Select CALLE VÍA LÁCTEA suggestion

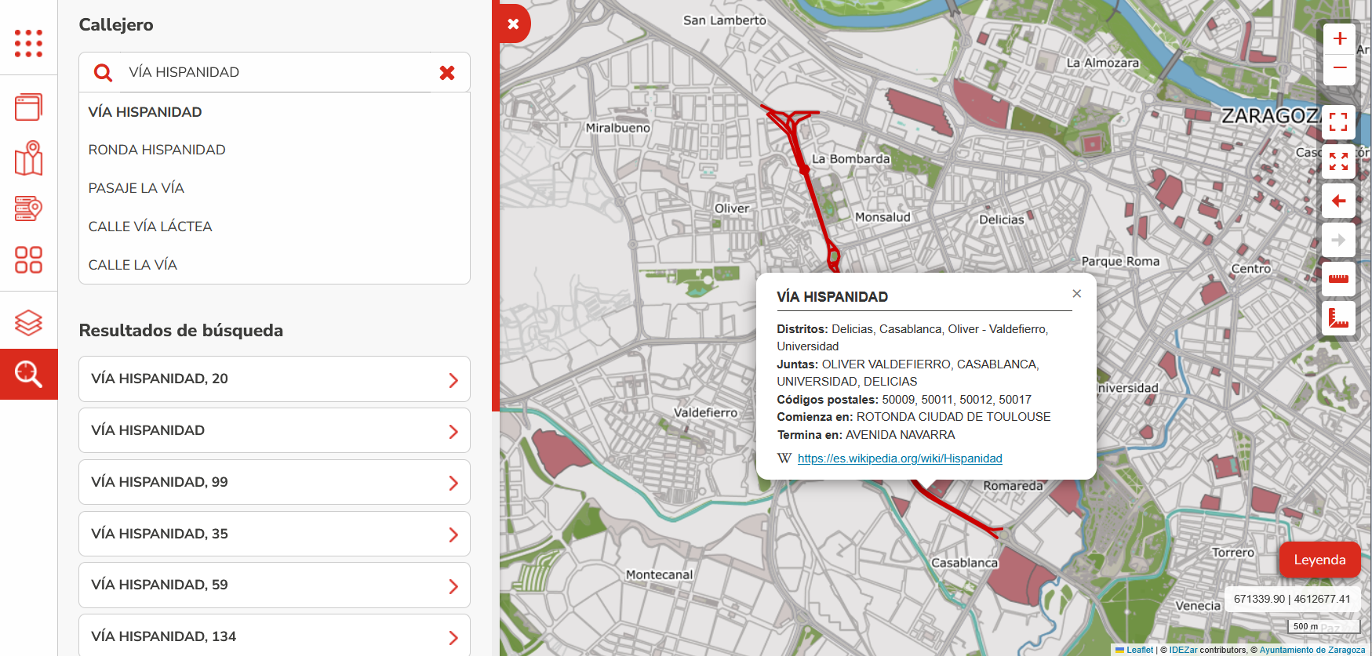[150, 227]
